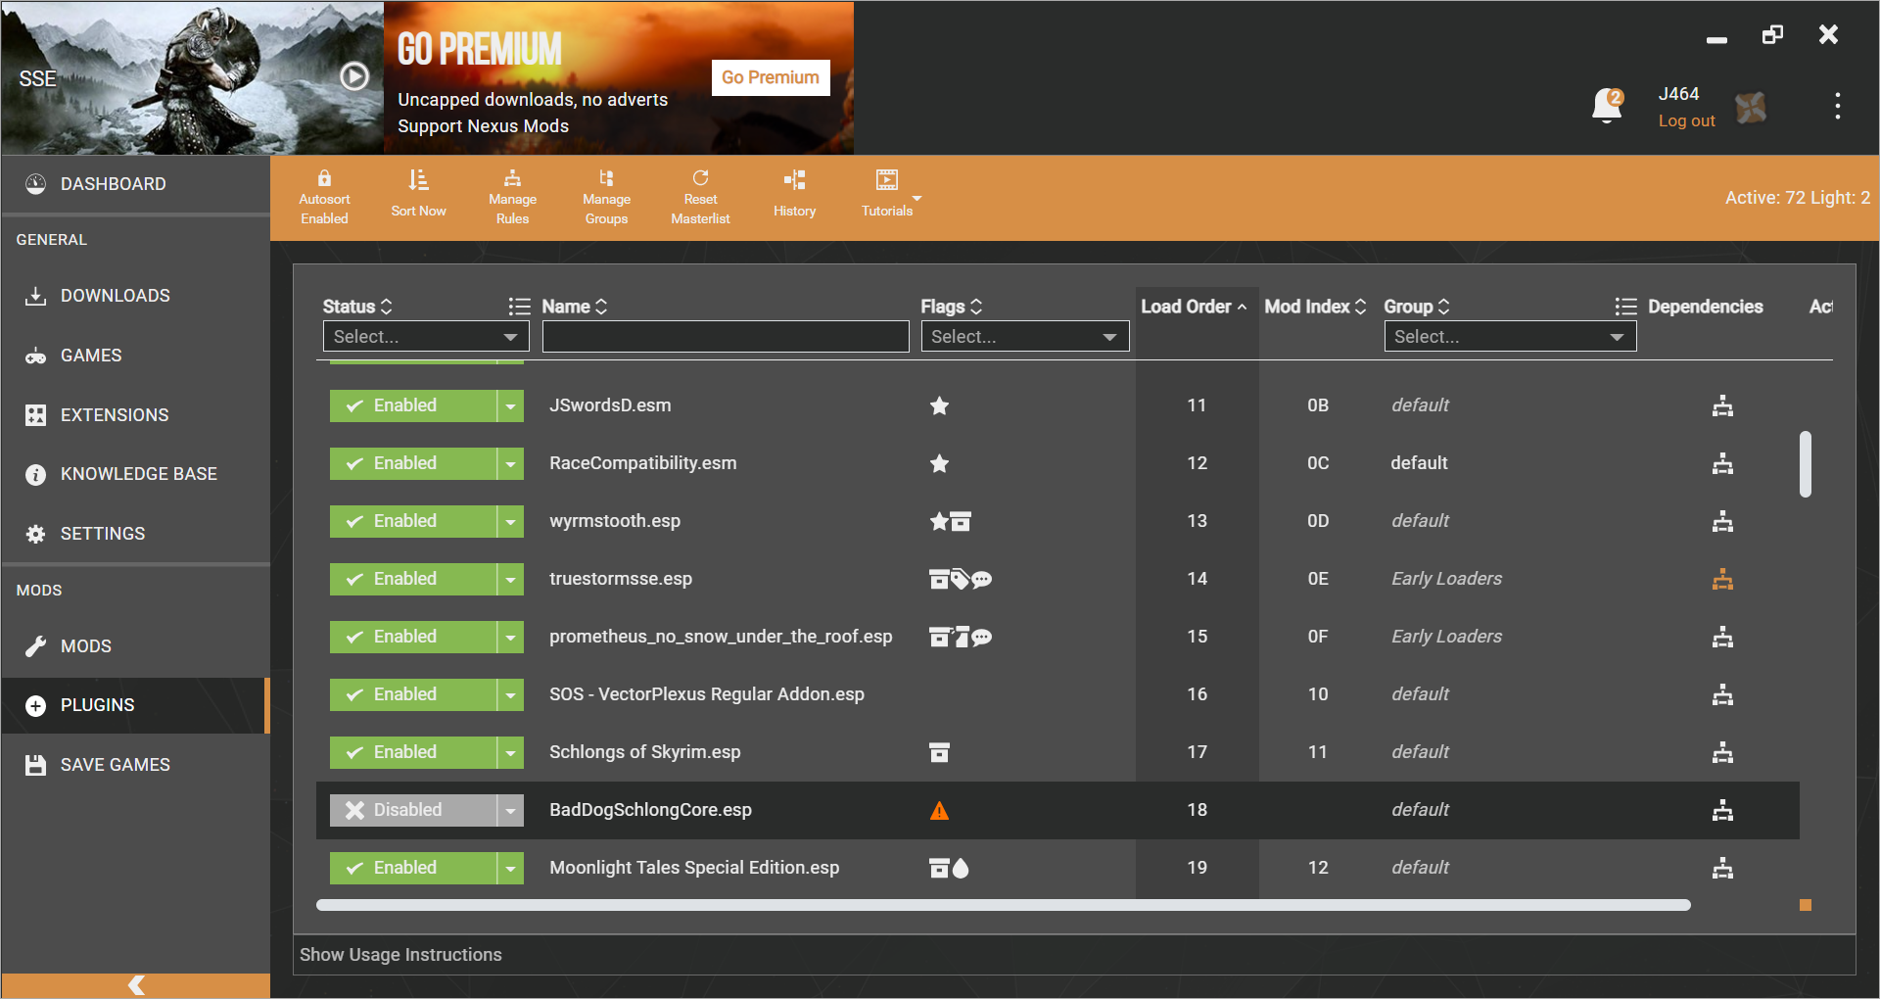
Task: Click Go Premium button
Action: (771, 77)
